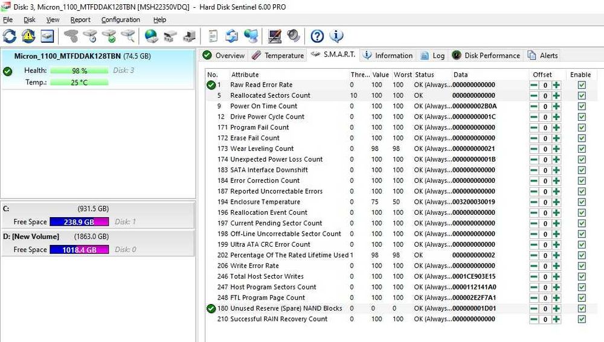
Task: Click the blue info bubble icon
Action: (x=336, y=36)
